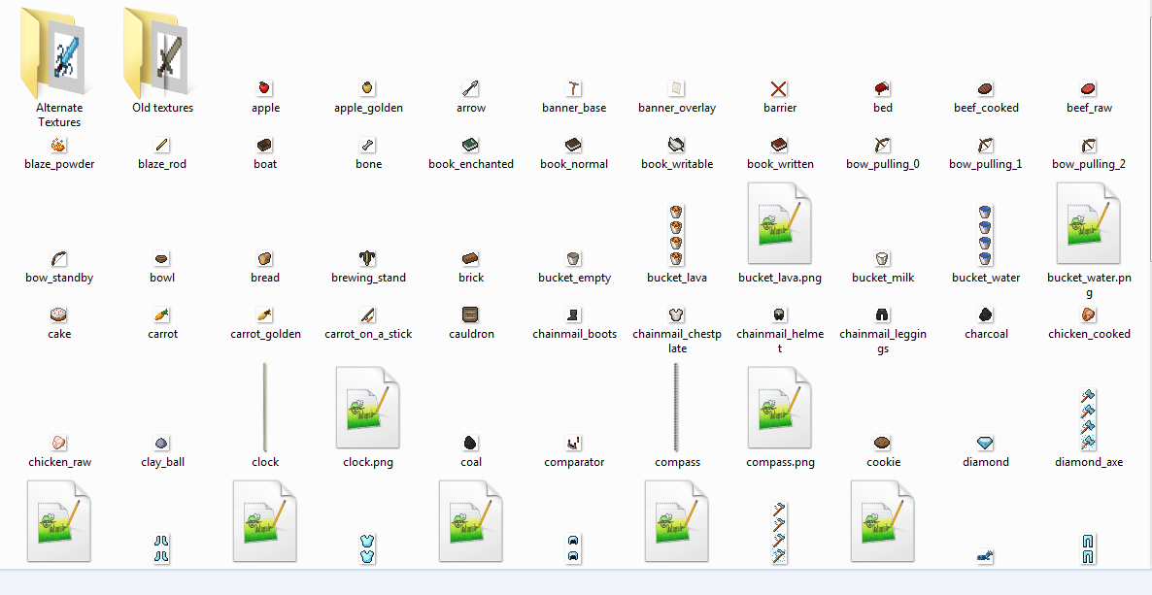Select the bucket_lava animated strip thumbnail
Image resolution: width=1152 pixels, height=595 pixels.
pos(677,235)
